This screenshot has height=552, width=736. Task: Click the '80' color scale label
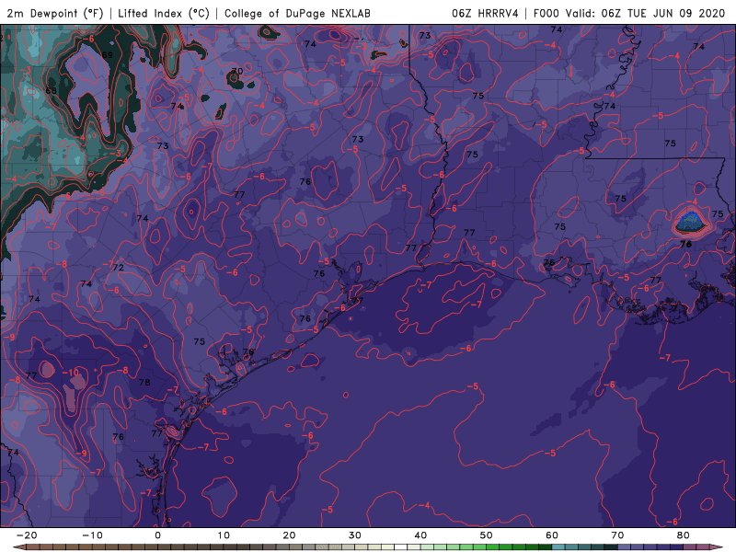684,535
